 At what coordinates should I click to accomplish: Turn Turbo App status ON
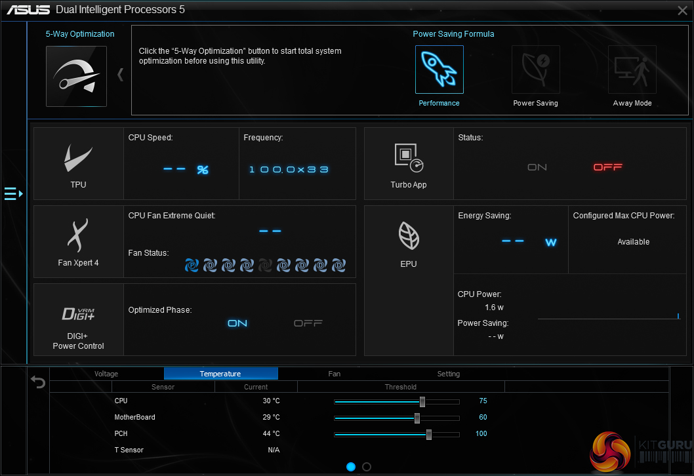(x=537, y=167)
